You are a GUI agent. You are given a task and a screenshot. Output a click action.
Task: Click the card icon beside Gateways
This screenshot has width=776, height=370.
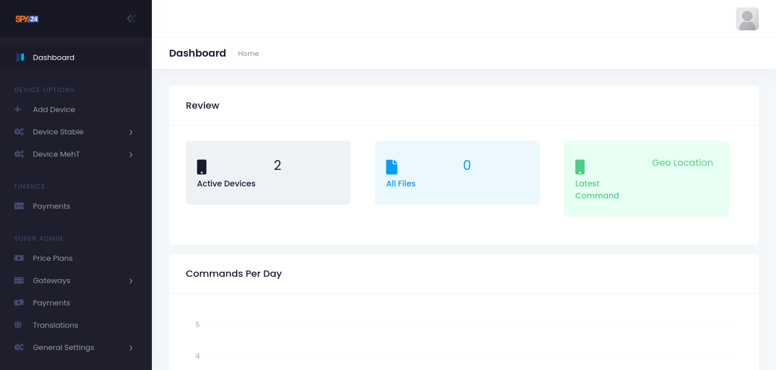pos(19,280)
